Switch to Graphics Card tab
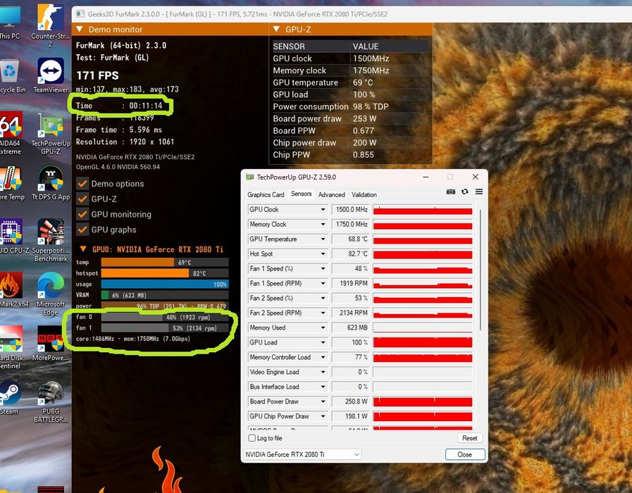The height and width of the screenshot is (493, 632). (266, 194)
